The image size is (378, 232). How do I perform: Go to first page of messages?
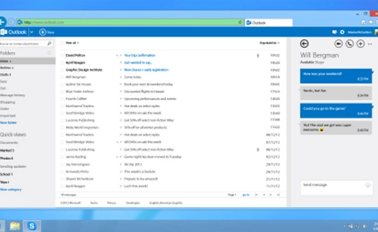coord(256,195)
